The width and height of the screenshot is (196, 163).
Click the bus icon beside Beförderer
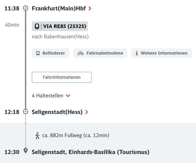[38, 53]
